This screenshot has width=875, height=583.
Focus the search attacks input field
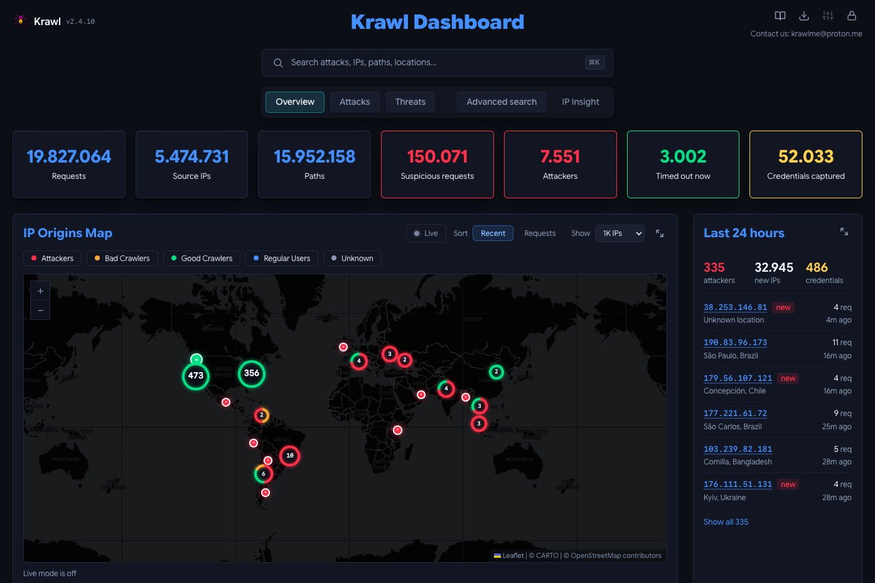pos(437,63)
